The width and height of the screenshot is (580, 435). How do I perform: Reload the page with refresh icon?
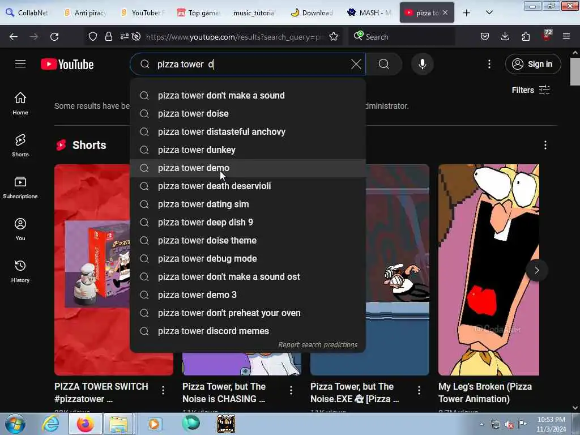tap(54, 37)
